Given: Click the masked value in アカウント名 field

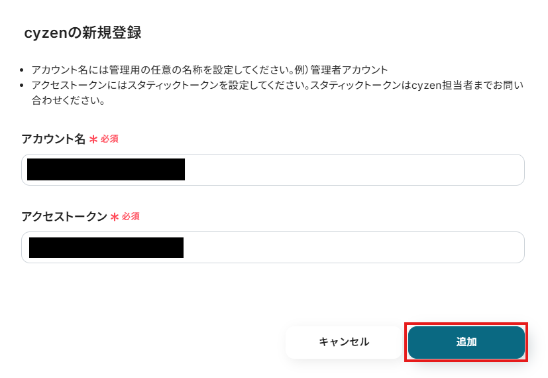Looking at the screenshot, I should 105,170.
